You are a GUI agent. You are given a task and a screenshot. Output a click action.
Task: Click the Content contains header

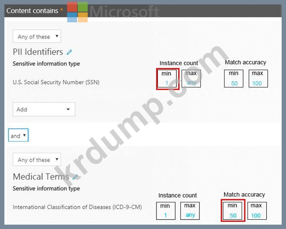coord(32,11)
